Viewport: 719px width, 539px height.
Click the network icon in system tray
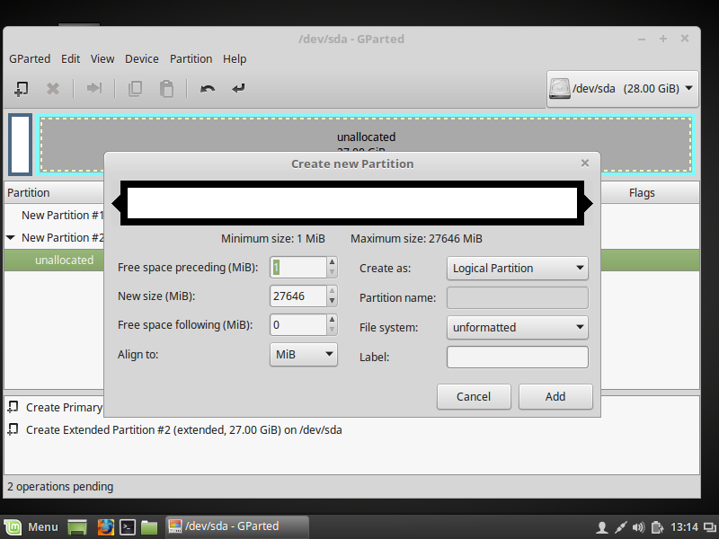coord(620,527)
